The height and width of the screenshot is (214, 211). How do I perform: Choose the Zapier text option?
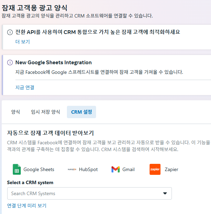point(171,169)
